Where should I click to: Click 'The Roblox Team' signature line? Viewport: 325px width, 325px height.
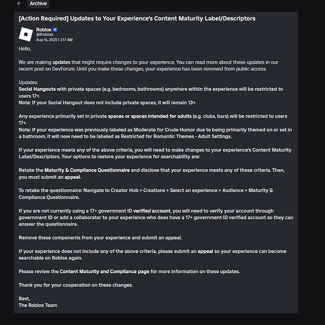[38, 305]
